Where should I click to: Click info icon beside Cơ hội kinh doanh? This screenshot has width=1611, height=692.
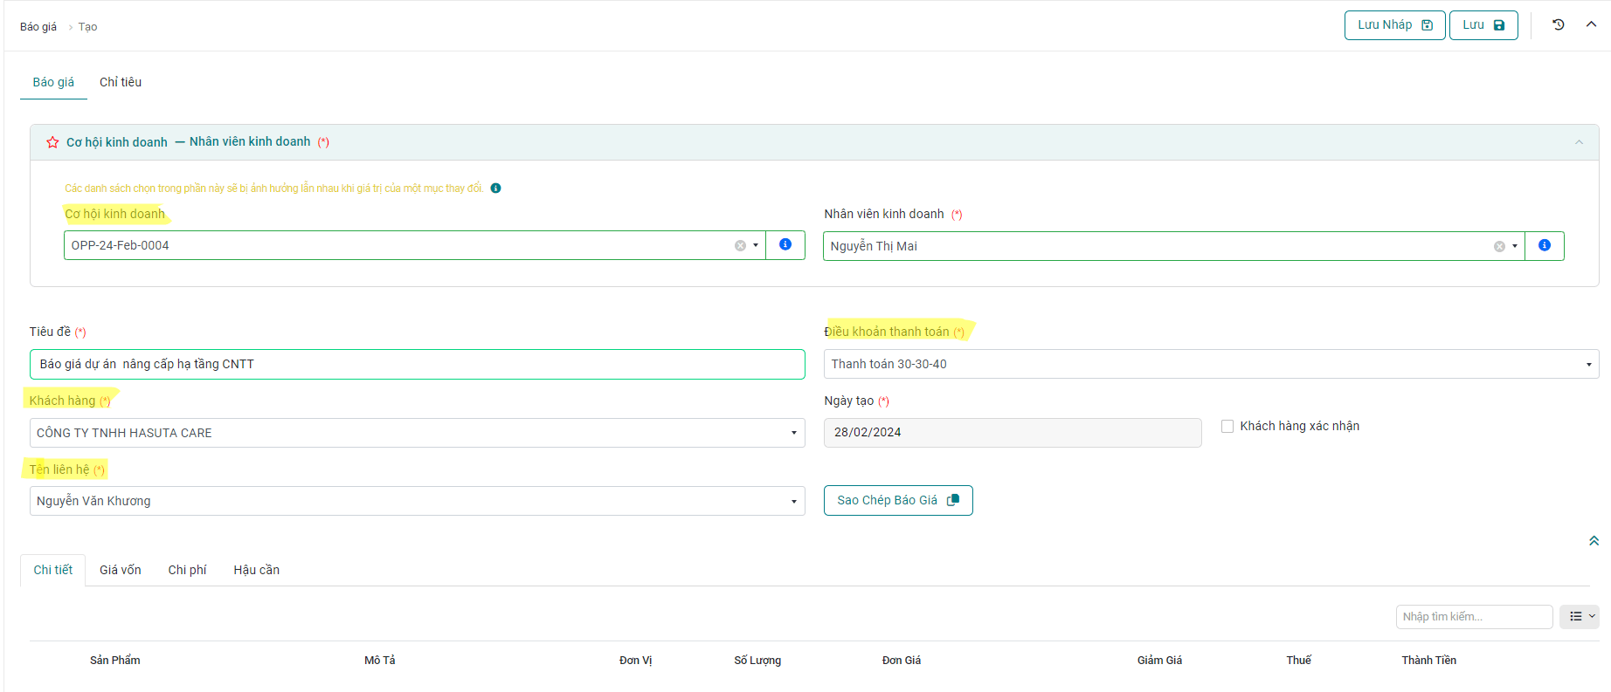[x=785, y=245]
